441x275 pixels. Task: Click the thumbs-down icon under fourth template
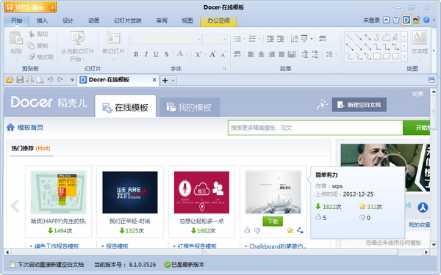257,231
